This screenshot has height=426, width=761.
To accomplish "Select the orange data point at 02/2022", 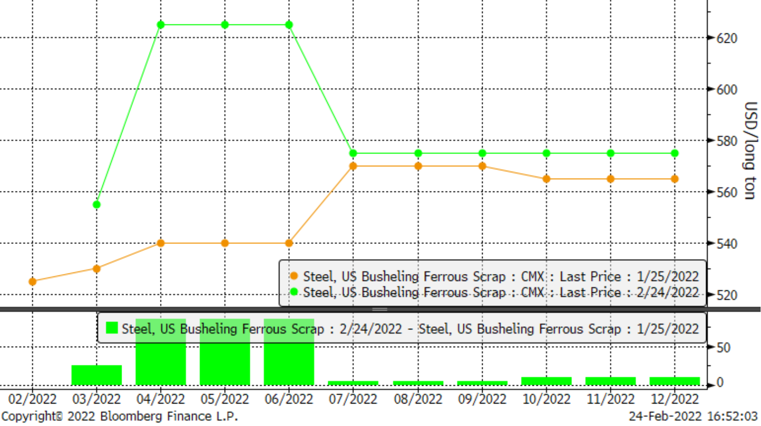I will (x=32, y=281).
